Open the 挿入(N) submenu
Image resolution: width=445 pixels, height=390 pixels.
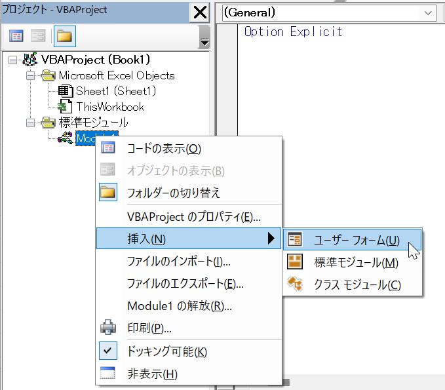click(x=189, y=239)
